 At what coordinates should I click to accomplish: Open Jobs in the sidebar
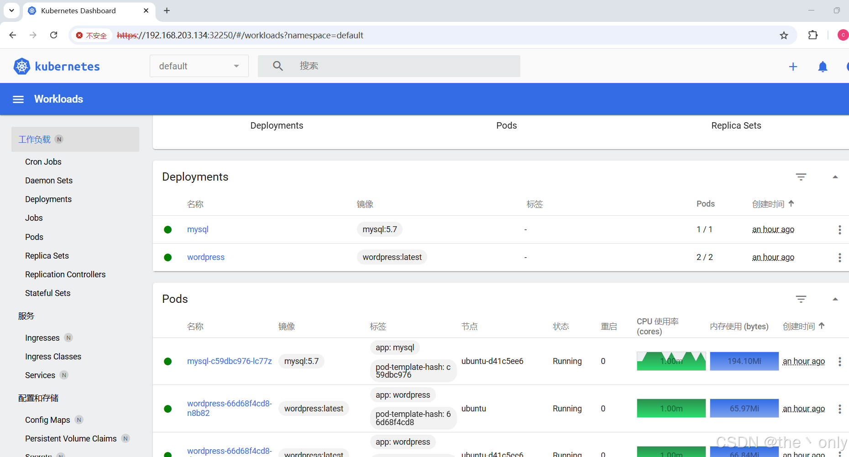pyautogui.click(x=34, y=218)
